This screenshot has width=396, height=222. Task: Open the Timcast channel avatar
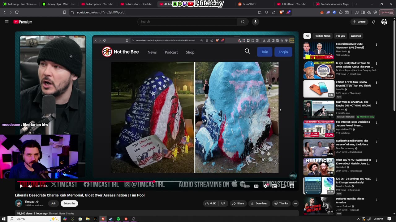(x=19, y=203)
